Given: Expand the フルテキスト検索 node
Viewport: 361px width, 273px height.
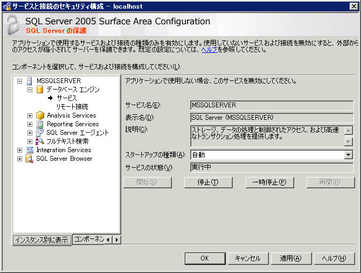Looking at the screenshot, I should (x=30, y=141).
